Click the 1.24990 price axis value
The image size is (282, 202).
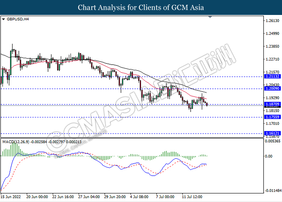(x=272, y=34)
